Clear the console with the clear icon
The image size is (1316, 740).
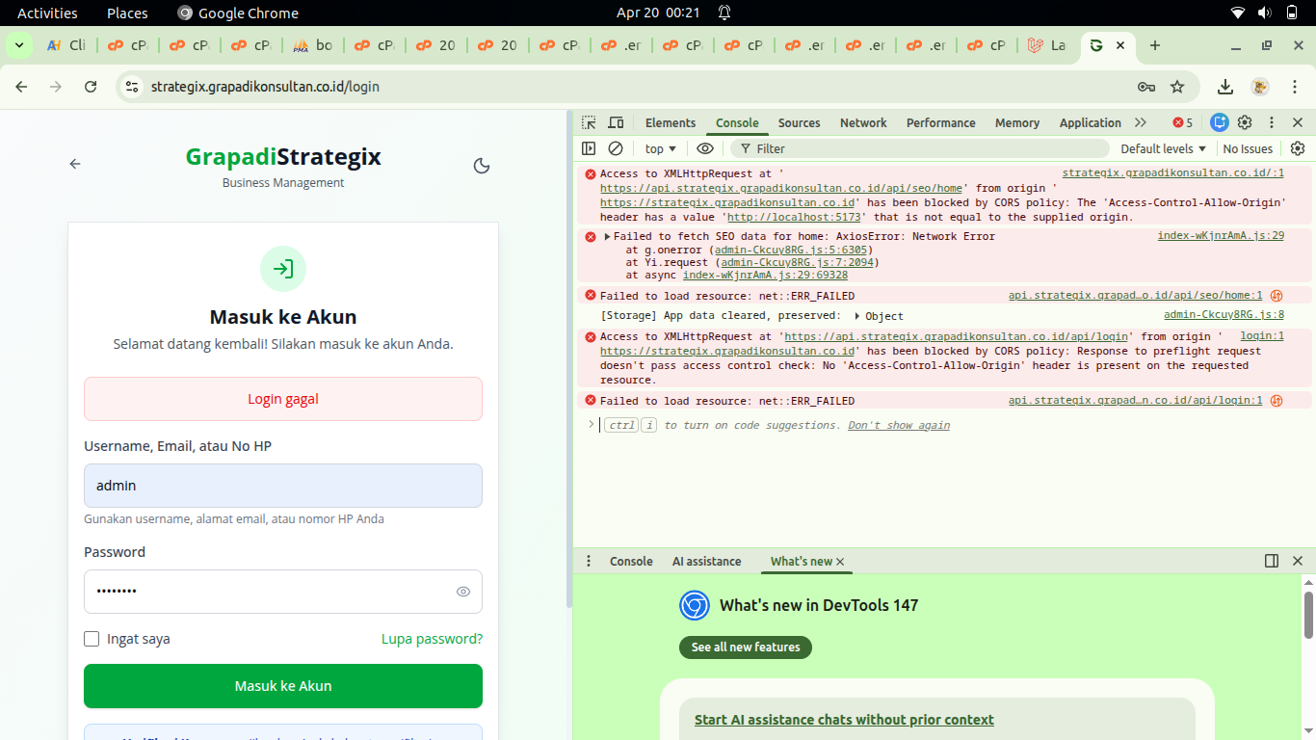pos(616,148)
